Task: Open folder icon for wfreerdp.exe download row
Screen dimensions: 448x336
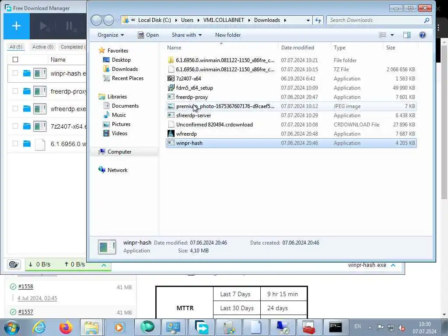Action: [27, 108]
